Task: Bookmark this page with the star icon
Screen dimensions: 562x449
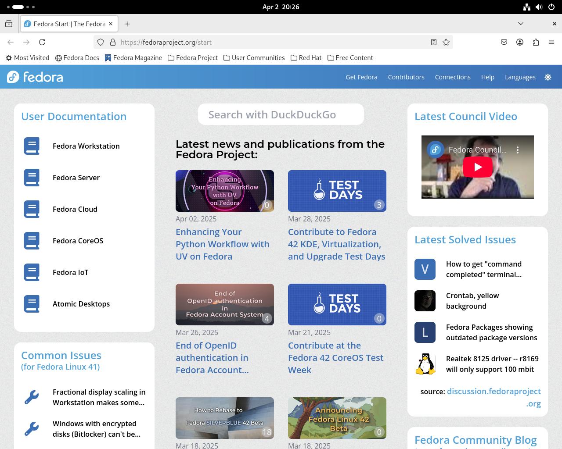Action: (x=446, y=42)
